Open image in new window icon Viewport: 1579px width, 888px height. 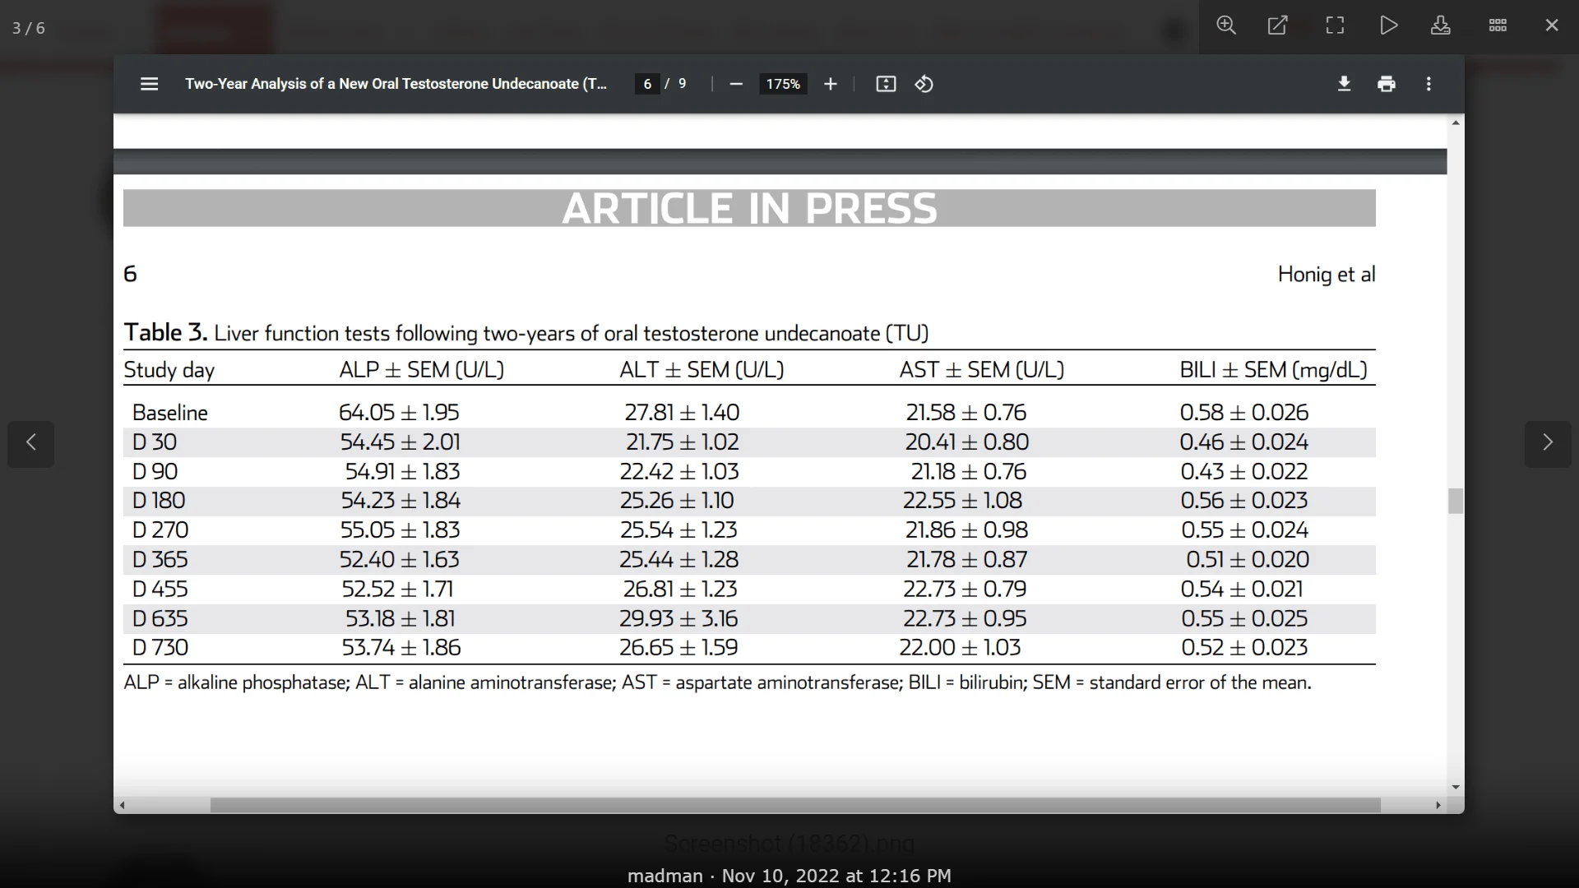[x=1278, y=25]
